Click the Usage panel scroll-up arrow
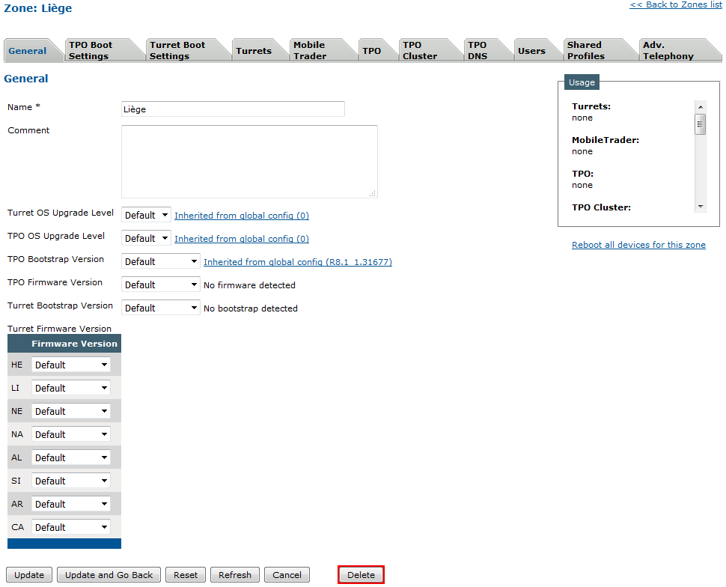 tap(701, 106)
